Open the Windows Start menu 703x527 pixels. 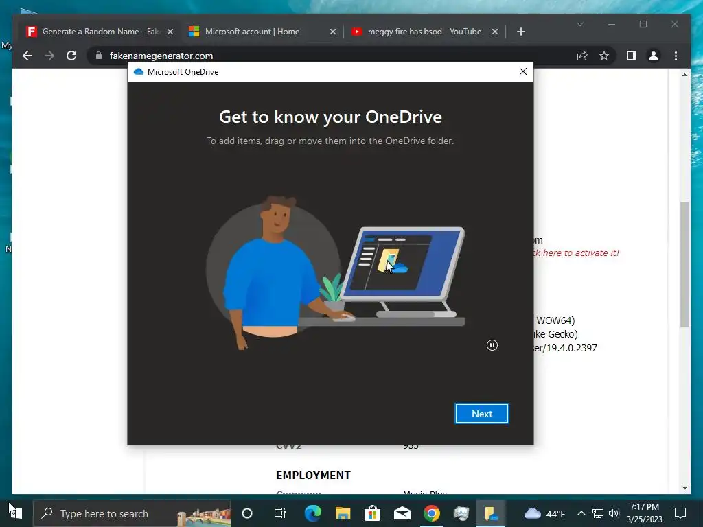[16, 513]
